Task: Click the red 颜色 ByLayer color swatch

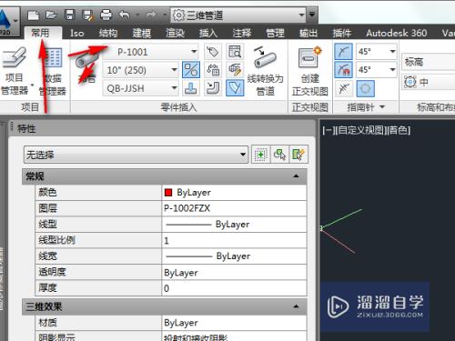Action: (x=168, y=192)
